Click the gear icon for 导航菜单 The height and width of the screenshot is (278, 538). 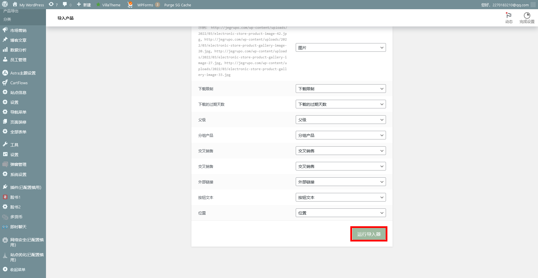click(5, 112)
